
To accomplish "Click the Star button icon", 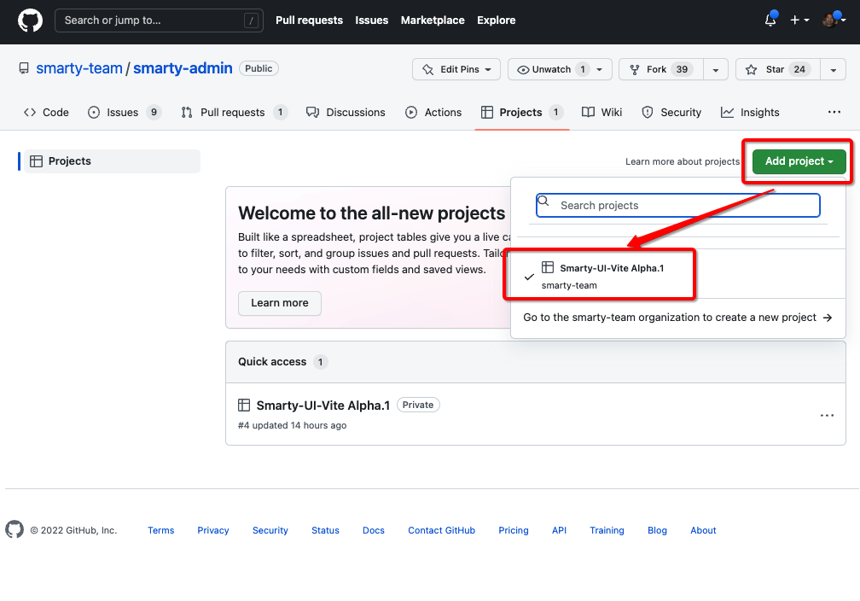I will pyautogui.click(x=752, y=69).
